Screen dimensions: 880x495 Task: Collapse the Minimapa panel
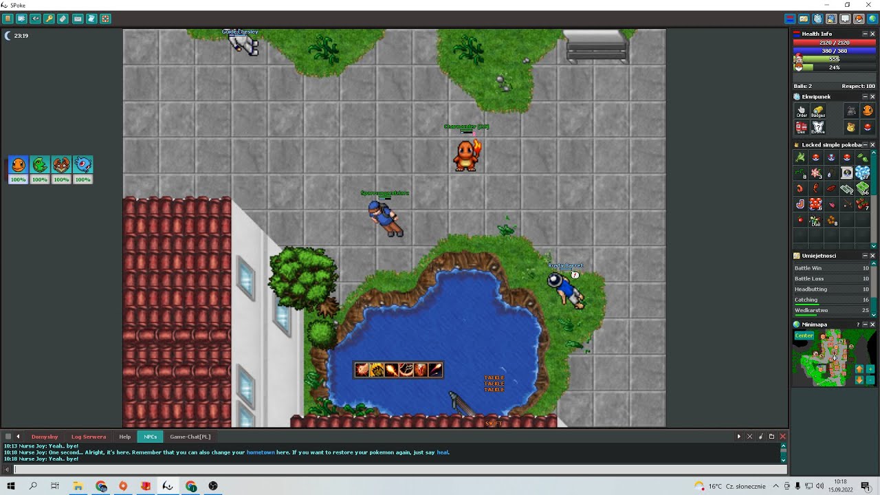[865, 324]
